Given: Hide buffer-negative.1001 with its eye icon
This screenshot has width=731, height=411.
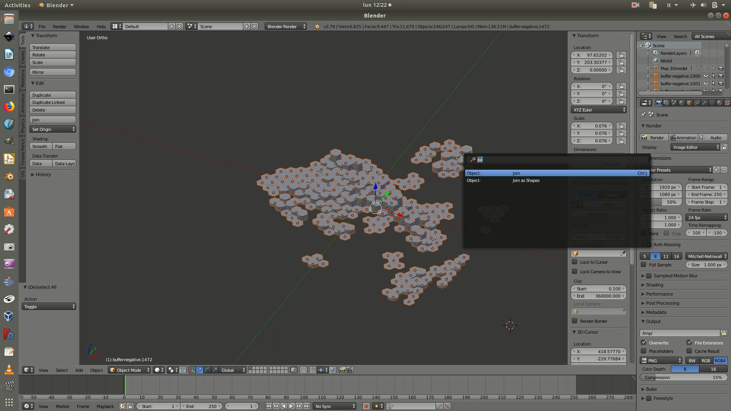Looking at the screenshot, I should [x=705, y=83].
